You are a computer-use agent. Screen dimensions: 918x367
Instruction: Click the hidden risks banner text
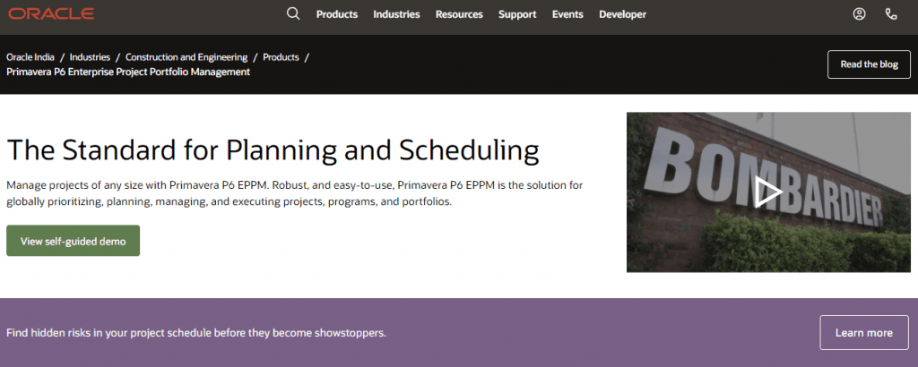click(x=196, y=333)
